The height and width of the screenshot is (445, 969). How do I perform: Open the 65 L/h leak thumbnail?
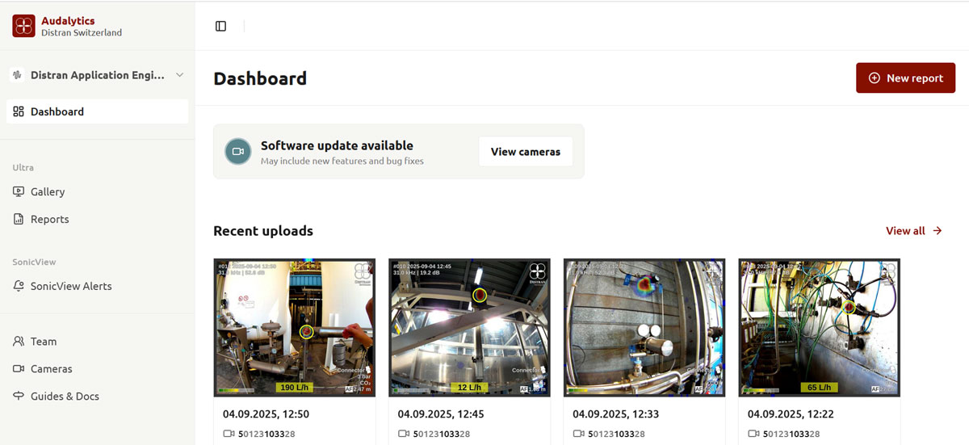pyautogui.click(x=819, y=328)
